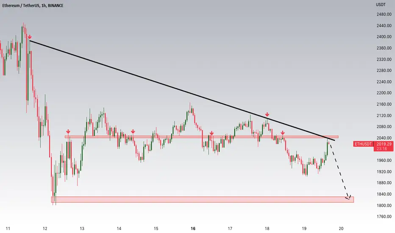Click the 1760.00 price axis label

384,216
